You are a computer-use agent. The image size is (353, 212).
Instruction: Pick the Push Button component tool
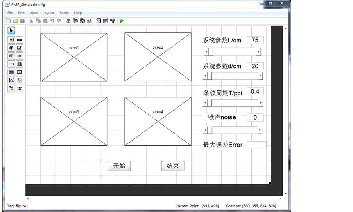(x=11, y=40)
